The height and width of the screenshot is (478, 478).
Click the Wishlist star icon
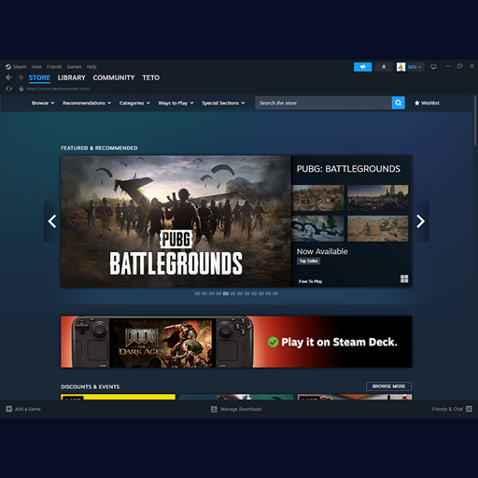pyautogui.click(x=417, y=103)
